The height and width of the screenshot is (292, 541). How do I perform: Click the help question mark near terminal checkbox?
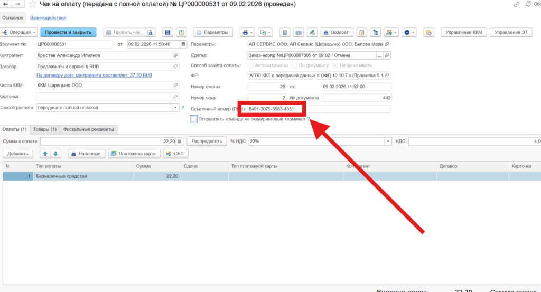tap(309, 119)
